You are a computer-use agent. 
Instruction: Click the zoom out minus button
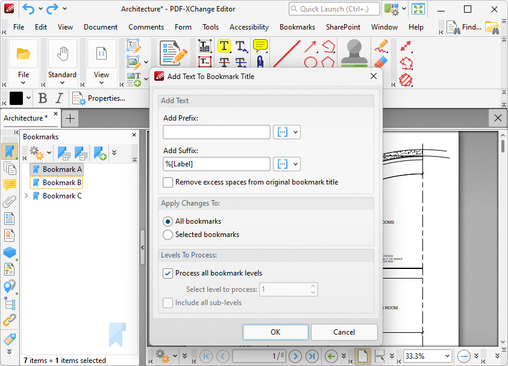(463, 356)
